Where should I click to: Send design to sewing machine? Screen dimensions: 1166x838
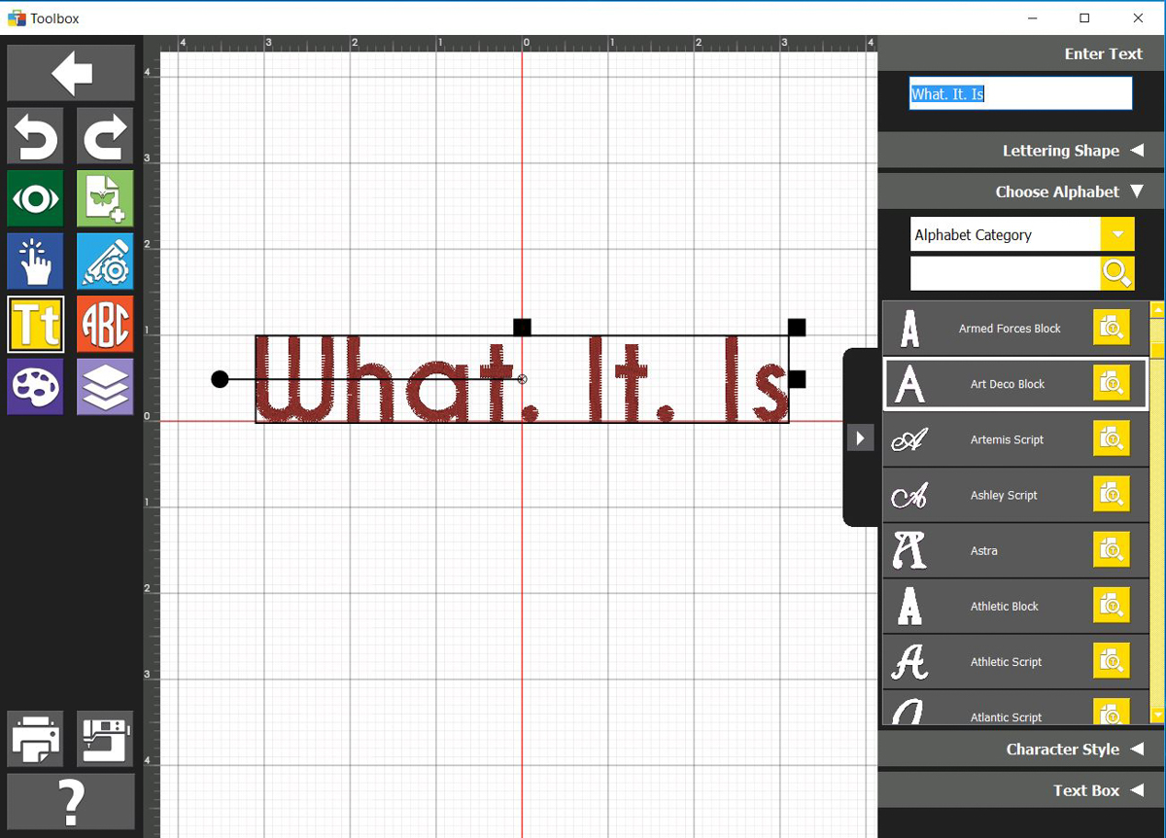(x=105, y=739)
